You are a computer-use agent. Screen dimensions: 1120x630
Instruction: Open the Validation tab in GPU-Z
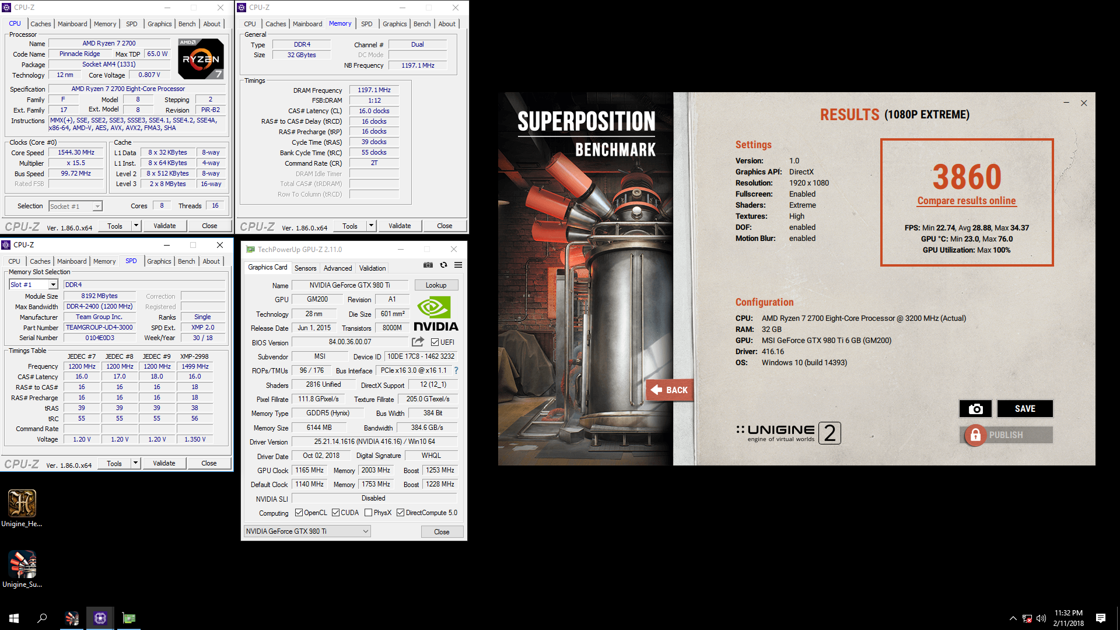coord(372,268)
